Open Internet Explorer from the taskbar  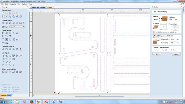10,102
